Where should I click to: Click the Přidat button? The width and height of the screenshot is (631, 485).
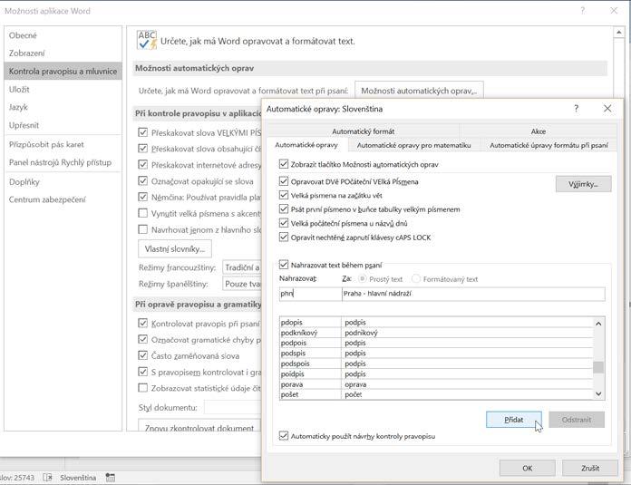[x=514, y=420]
